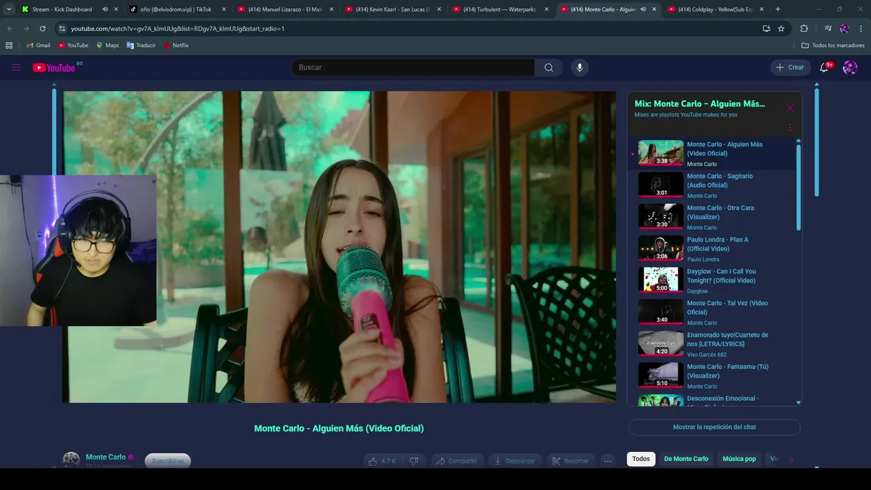The height and width of the screenshot is (490, 871).
Task: Open Traducir bookmark
Action: point(141,46)
